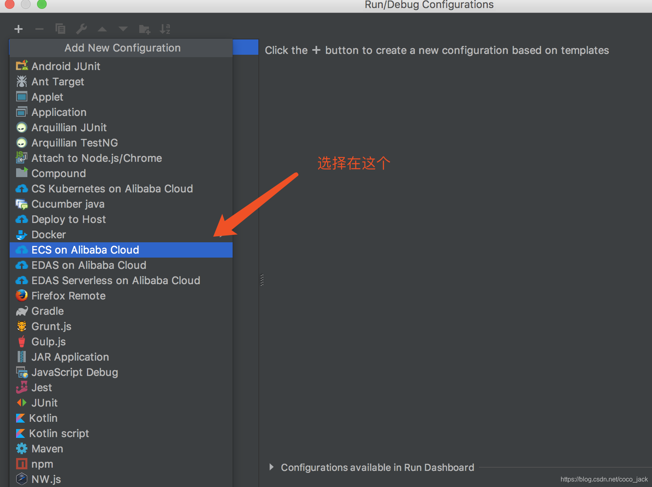Click the Docker whale icon
652x487 pixels.
tap(22, 235)
